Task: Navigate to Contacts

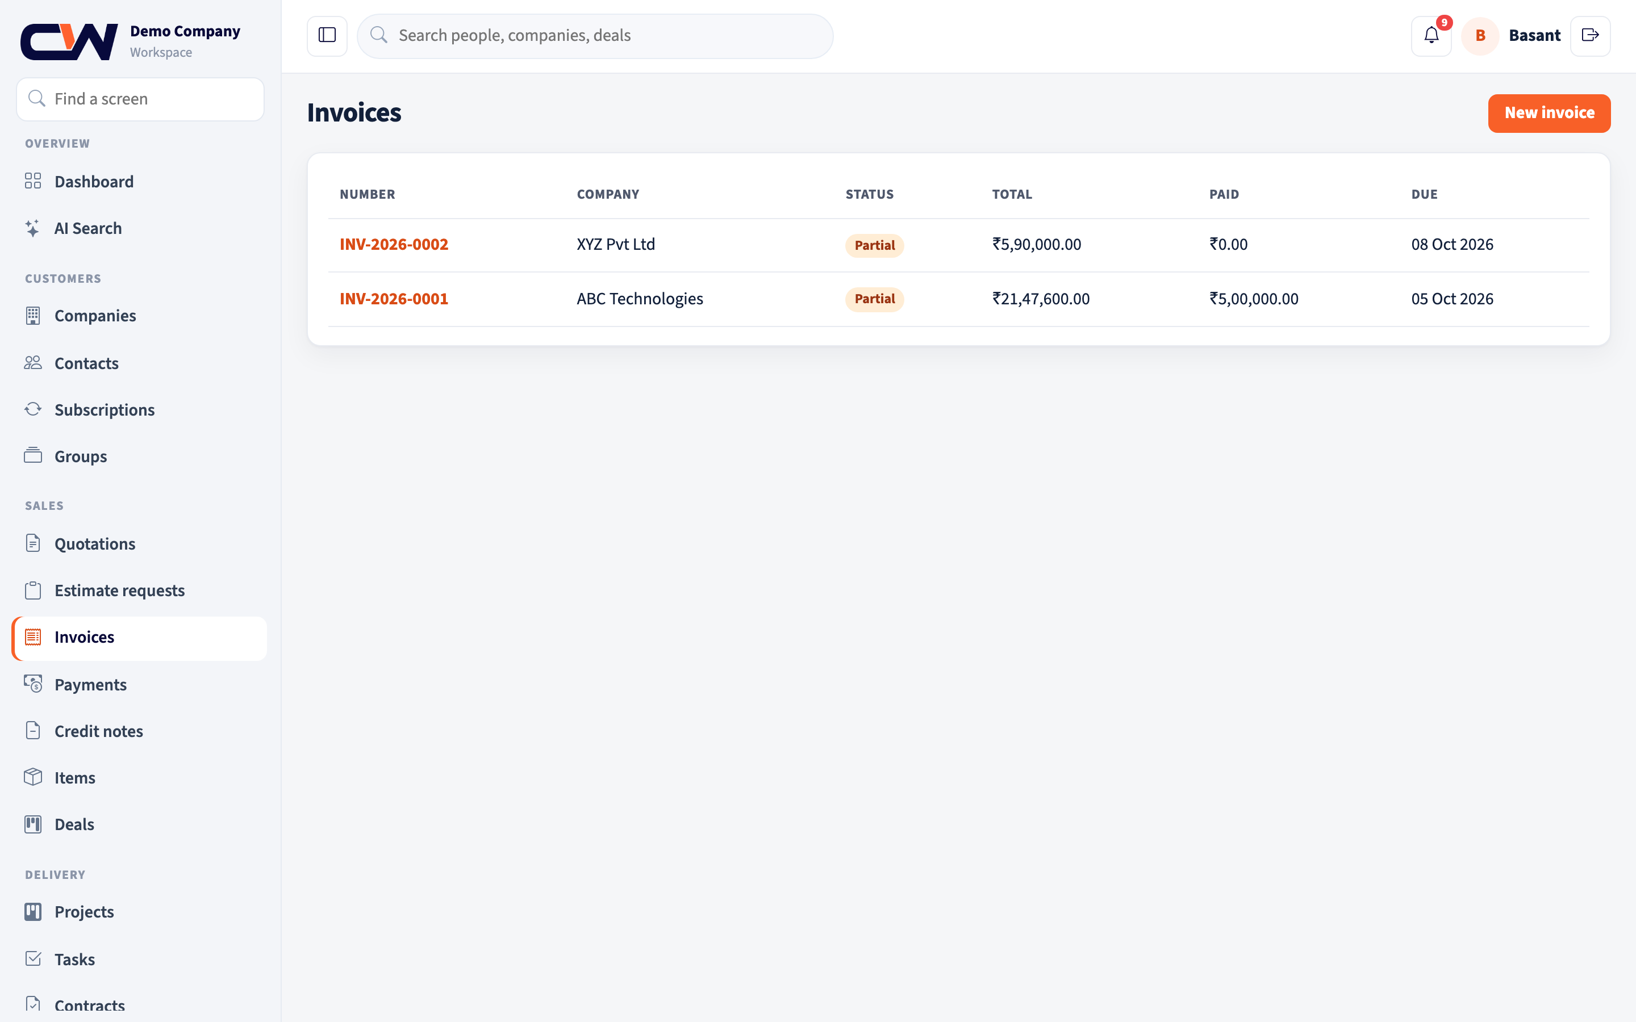Action: (x=139, y=363)
